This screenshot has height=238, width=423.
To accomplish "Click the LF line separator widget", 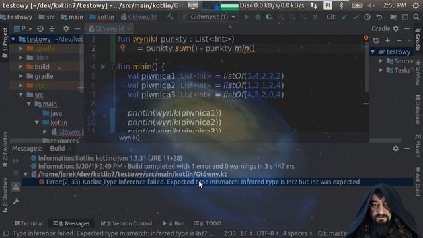I will (x=247, y=233).
